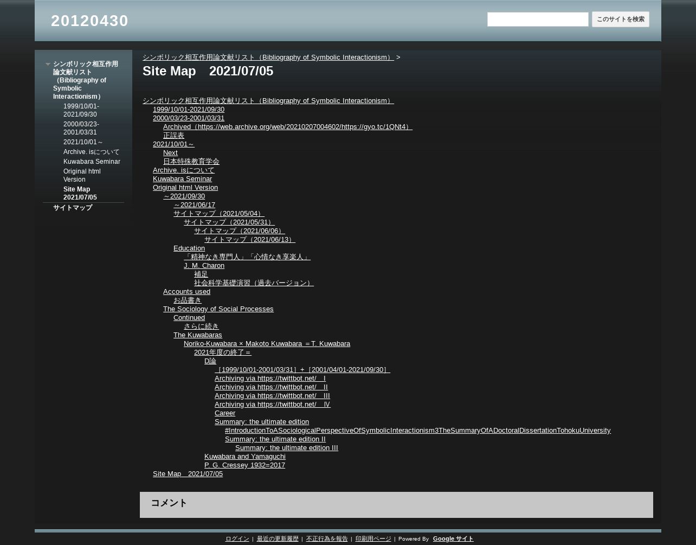
Task: Open the Continued link
Action: pos(189,317)
